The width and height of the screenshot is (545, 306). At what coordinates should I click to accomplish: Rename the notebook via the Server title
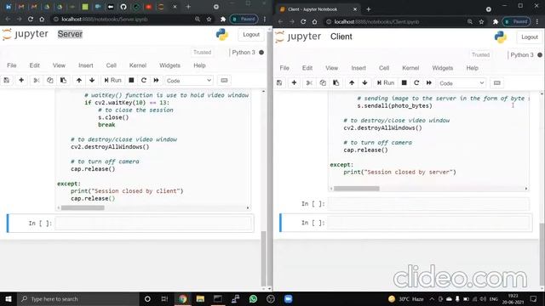[70, 34]
